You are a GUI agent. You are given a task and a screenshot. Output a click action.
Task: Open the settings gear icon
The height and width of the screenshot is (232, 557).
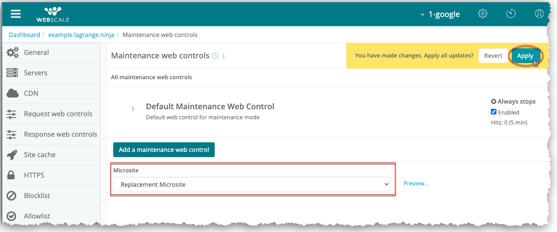point(483,14)
